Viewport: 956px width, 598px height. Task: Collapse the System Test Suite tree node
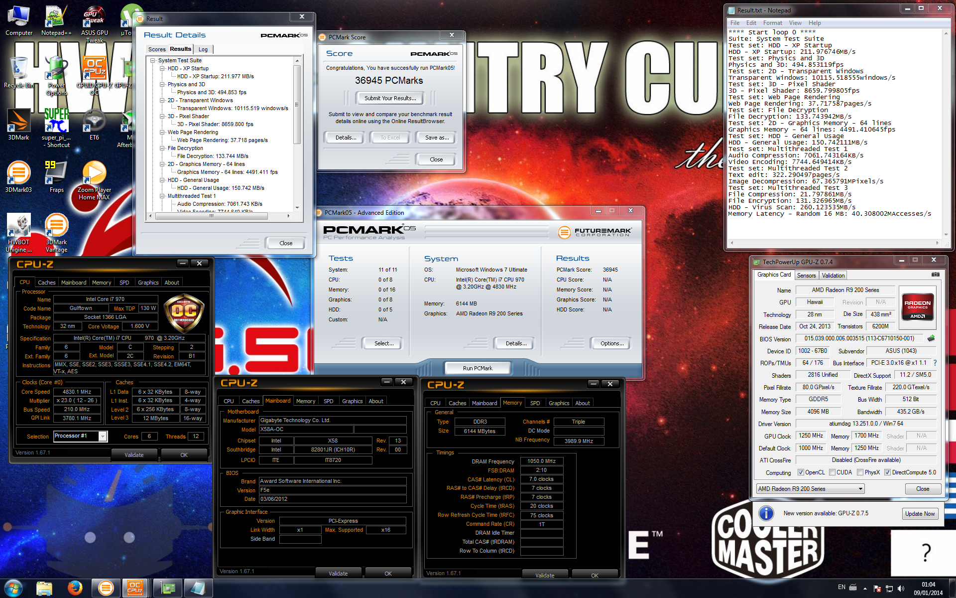pos(153,60)
